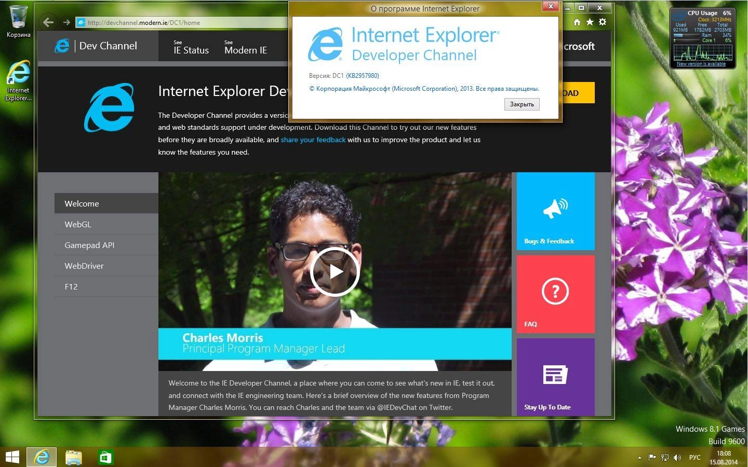The width and height of the screenshot is (748, 467).
Task: Click the network tray icon
Action: [665, 458]
